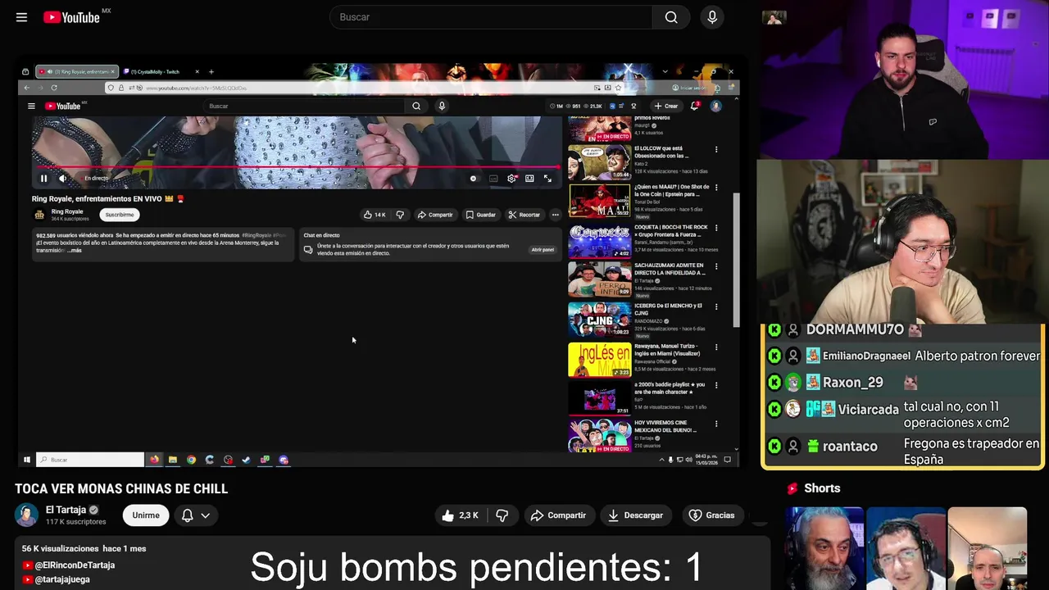Open El Tartaja channel avatar
Image resolution: width=1049 pixels, height=590 pixels.
(x=26, y=515)
